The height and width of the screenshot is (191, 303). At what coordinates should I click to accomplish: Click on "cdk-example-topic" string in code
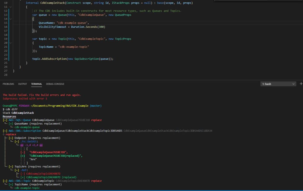coord(74,47)
